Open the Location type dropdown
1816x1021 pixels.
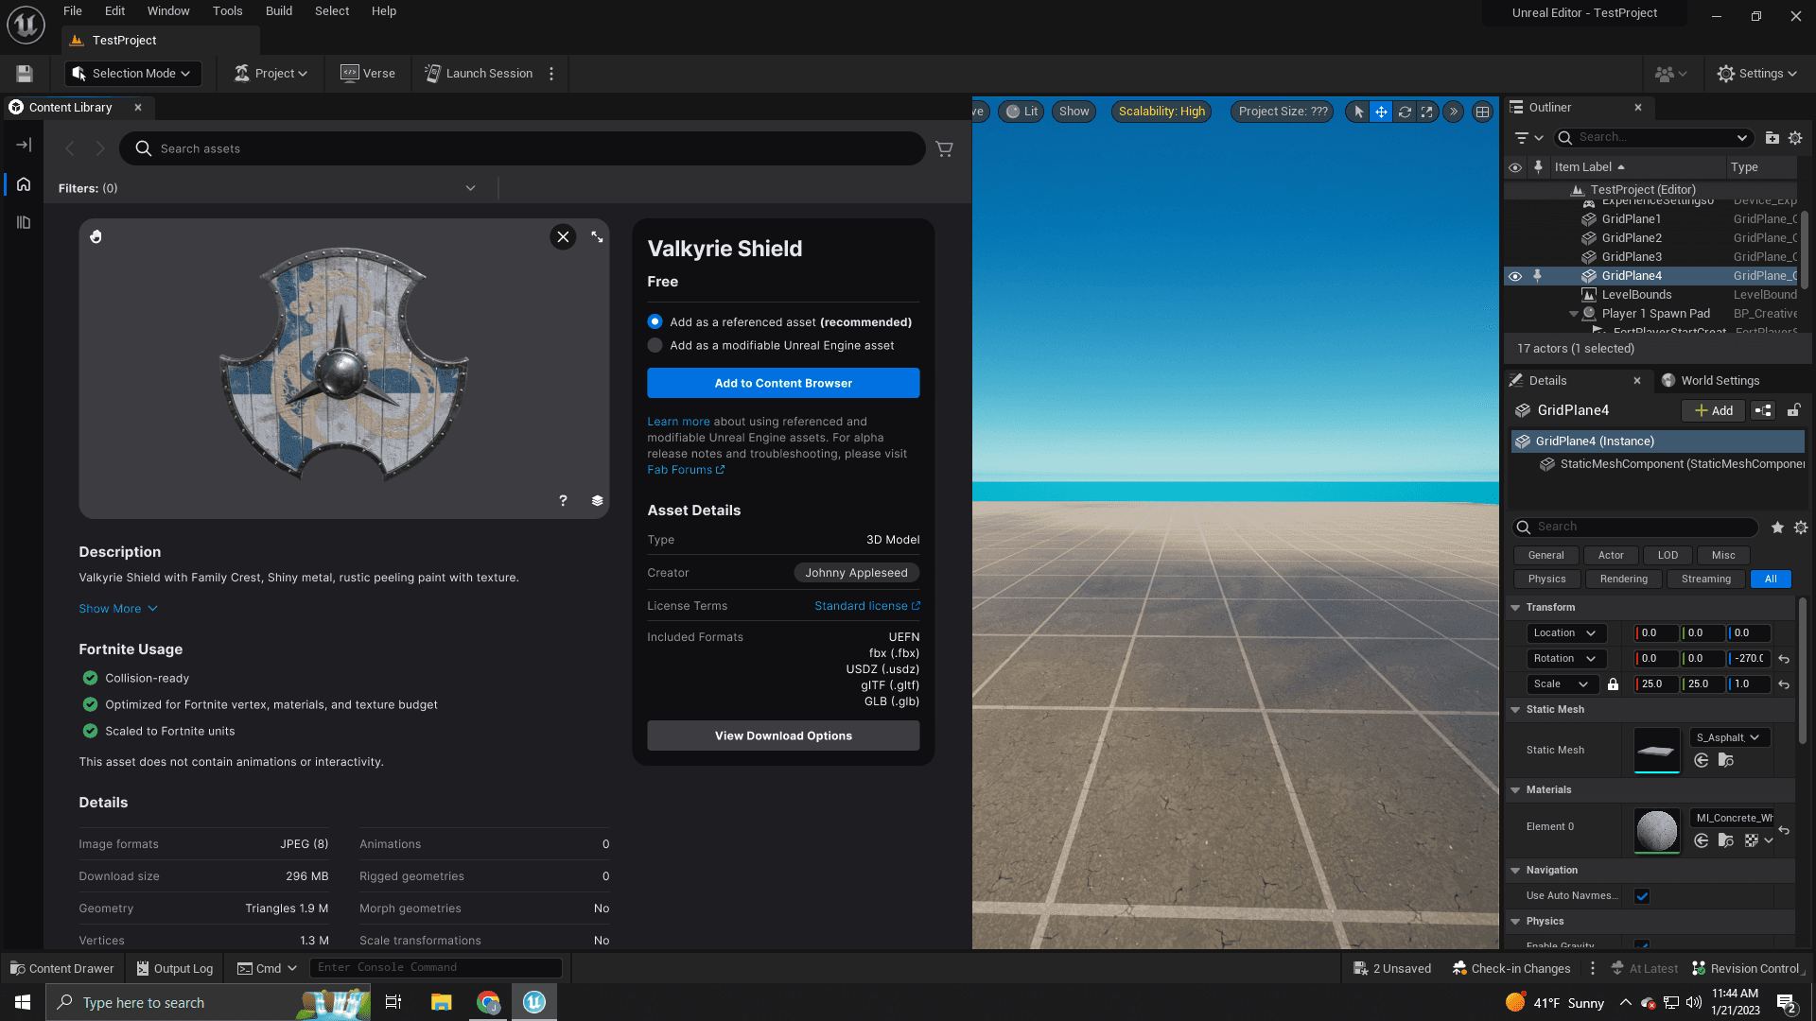point(1565,633)
